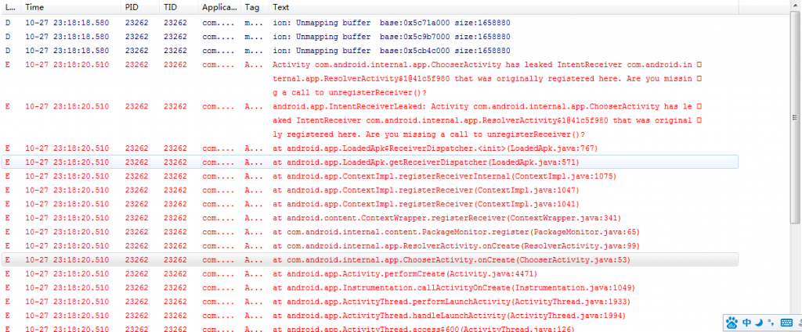Select the ActivityThread.java:1994 stack trace row
Viewport: 802px width, 332px height.
point(370,316)
